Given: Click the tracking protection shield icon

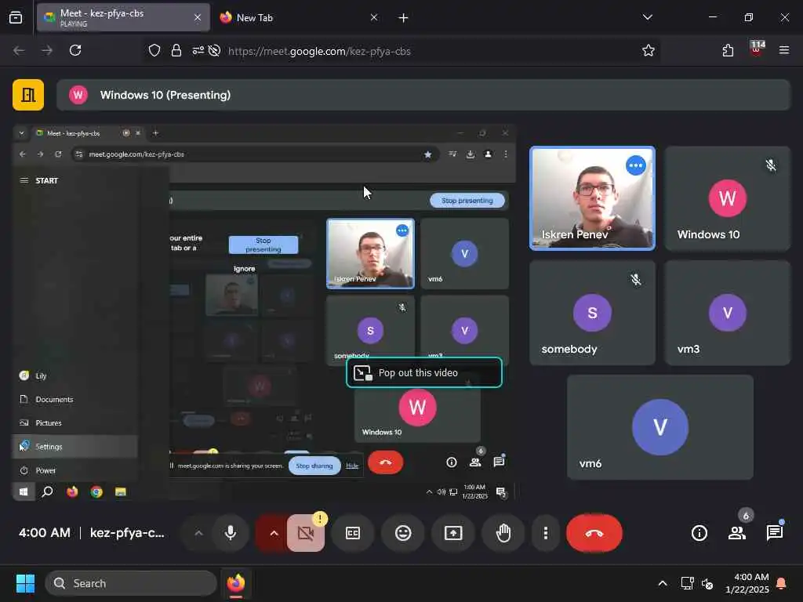Looking at the screenshot, I should pos(154,50).
